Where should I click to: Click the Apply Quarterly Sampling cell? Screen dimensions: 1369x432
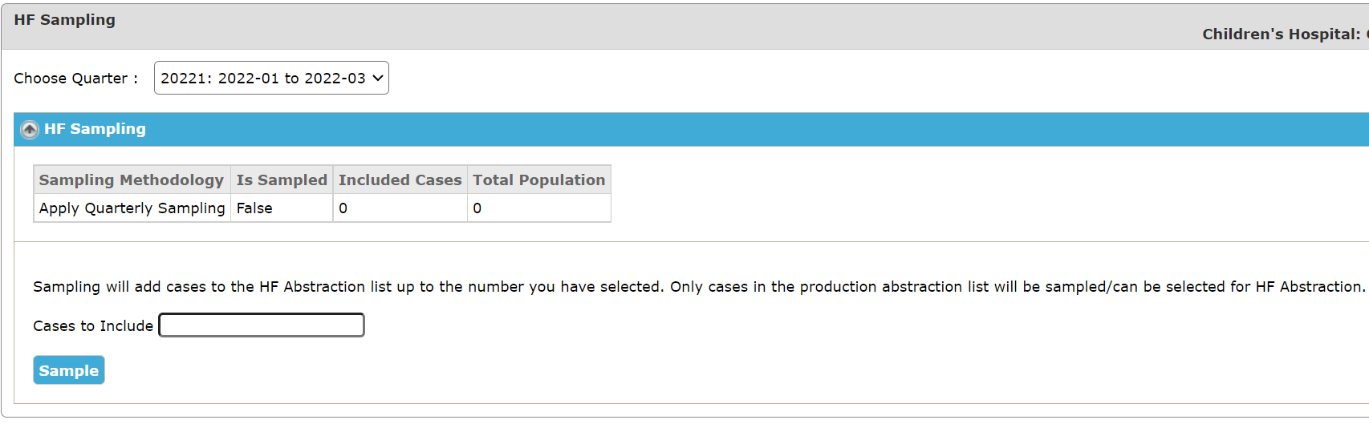[132, 208]
